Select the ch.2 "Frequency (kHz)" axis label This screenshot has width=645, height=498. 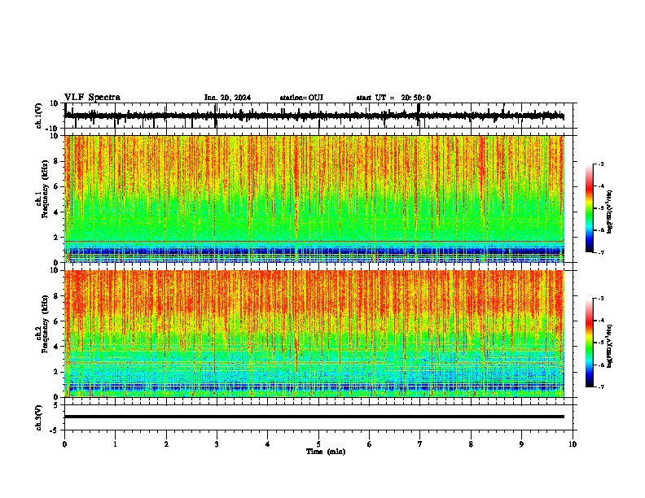coord(45,324)
